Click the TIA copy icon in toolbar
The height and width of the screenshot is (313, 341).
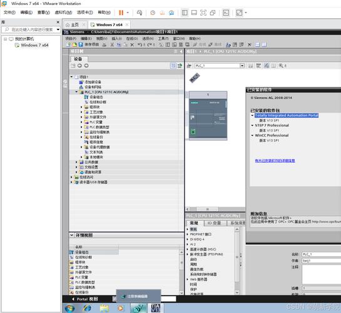click(x=119, y=44)
